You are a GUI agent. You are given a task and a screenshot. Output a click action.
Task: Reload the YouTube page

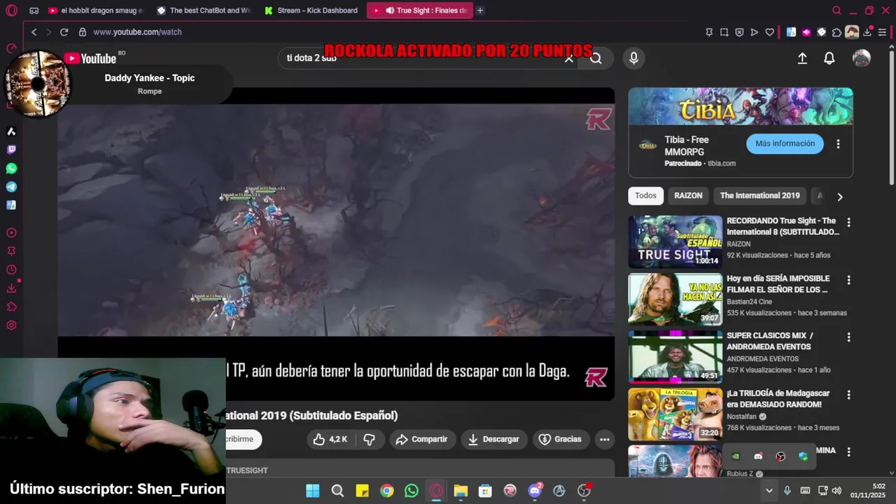coord(64,32)
